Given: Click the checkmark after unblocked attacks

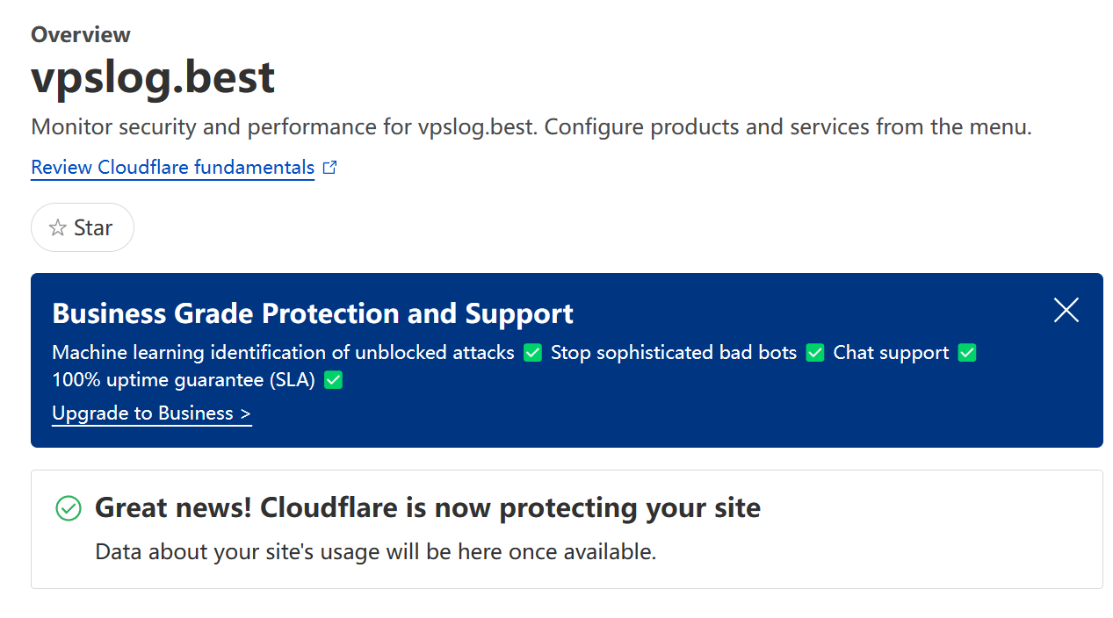Looking at the screenshot, I should (x=532, y=353).
